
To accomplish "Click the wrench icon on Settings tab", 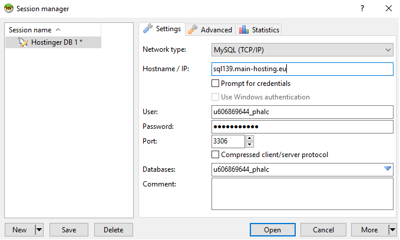I will 148,29.
